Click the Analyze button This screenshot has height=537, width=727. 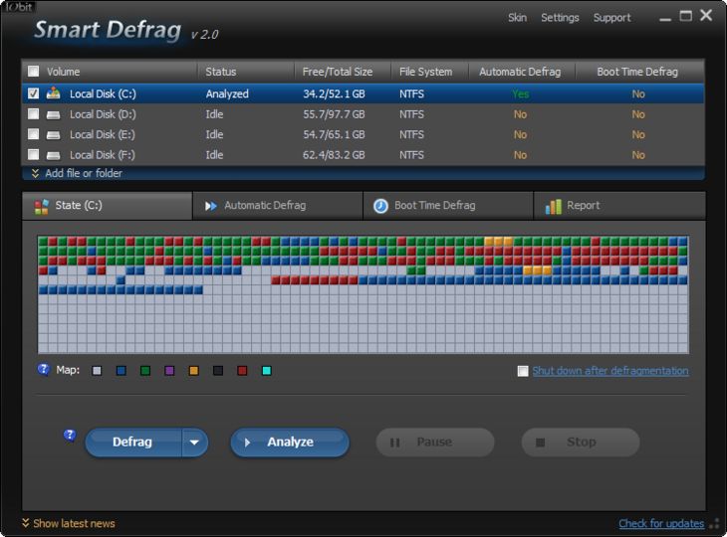click(290, 443)
